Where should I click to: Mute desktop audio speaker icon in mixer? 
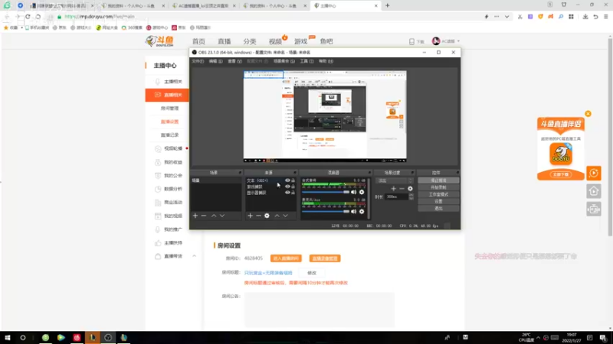tap(354, 192)
